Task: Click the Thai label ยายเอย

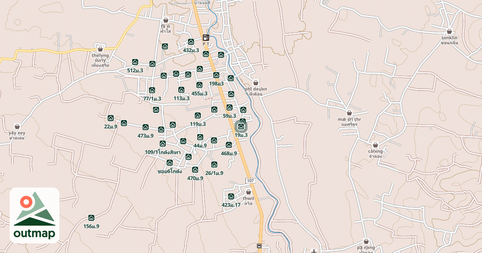Action: [17, 138]
